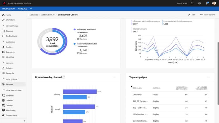Click the Queries icon in sidebar
Viewport: 219px width, 123px height.
[x=3, y=105]
